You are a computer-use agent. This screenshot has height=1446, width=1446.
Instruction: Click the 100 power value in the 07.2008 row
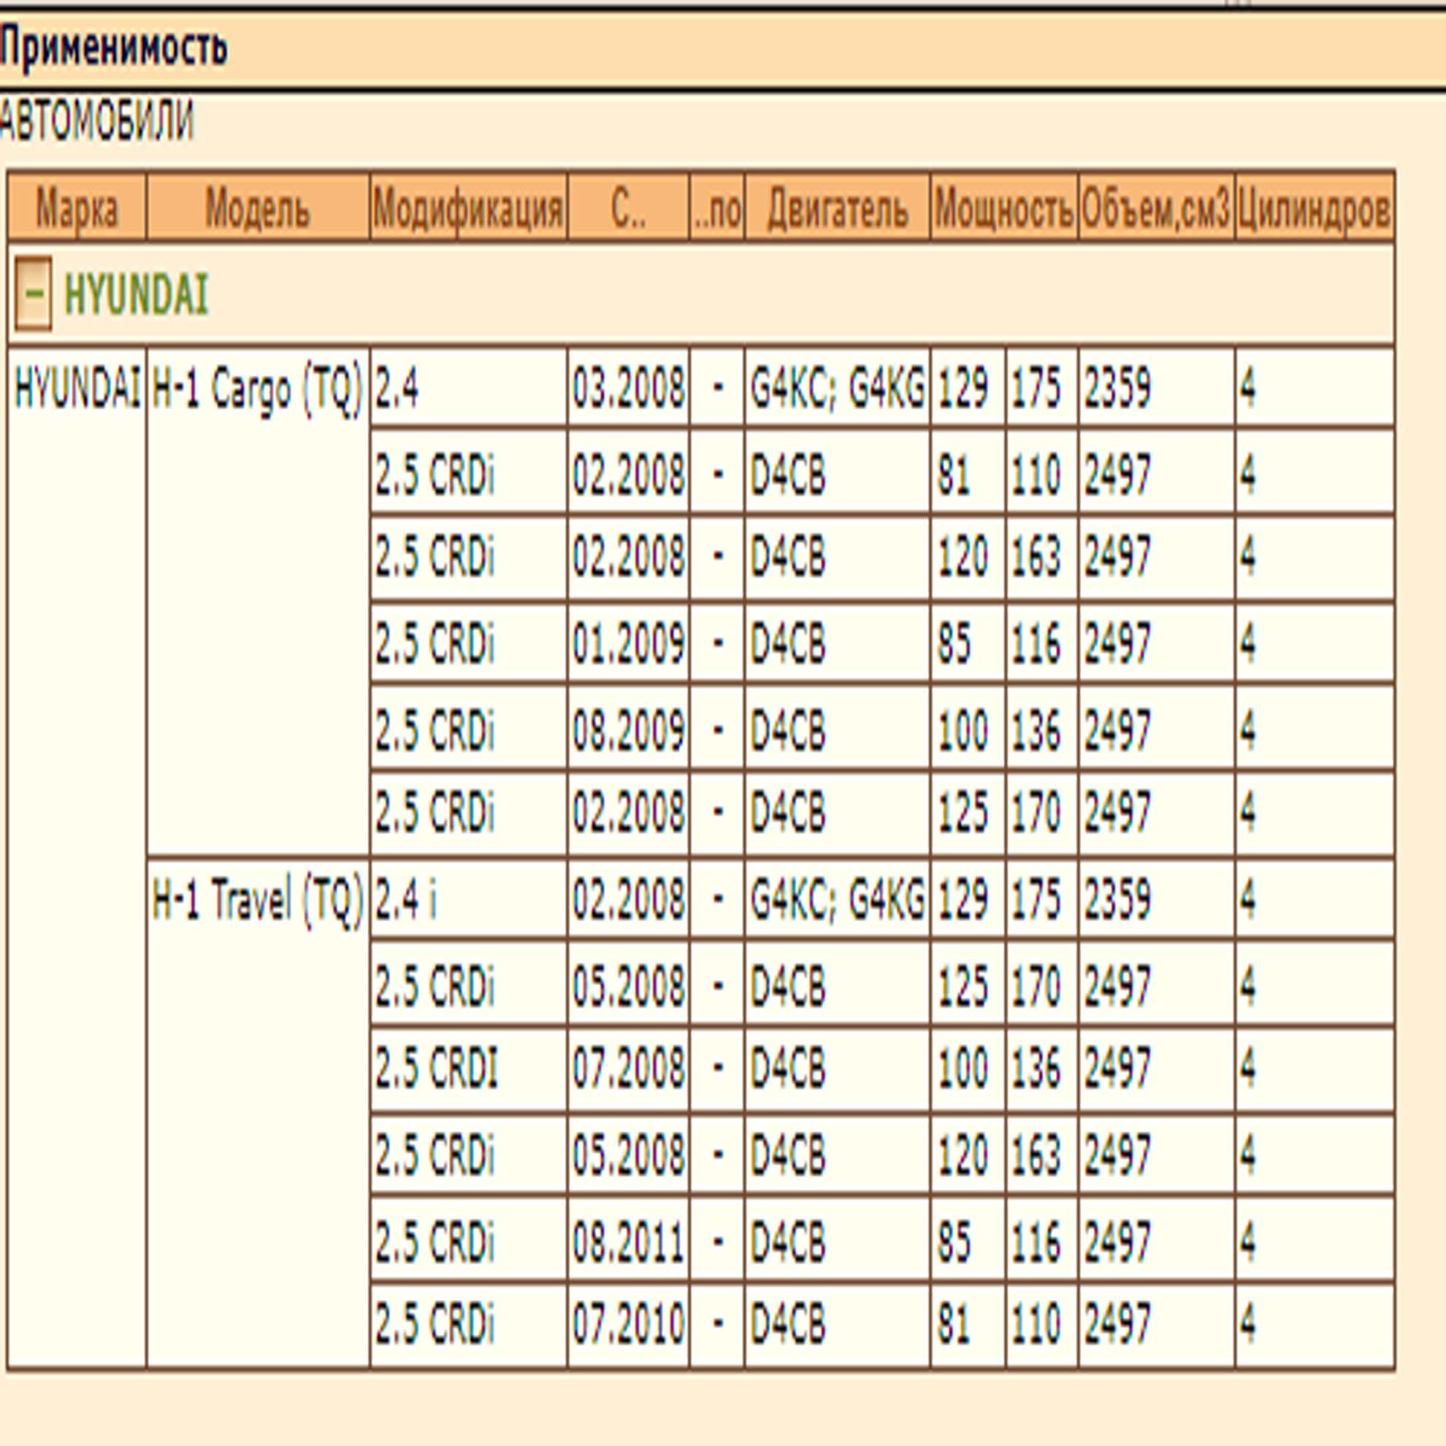(x=968, y=1070)
